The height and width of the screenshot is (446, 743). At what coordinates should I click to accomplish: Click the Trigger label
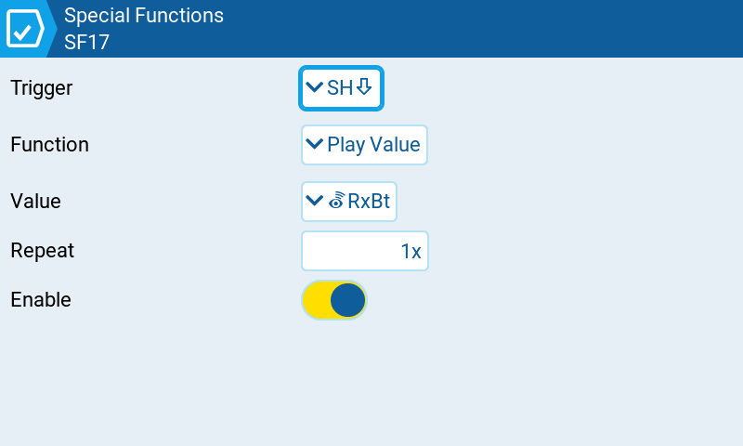pyautogui.click(x=42, y=88)
